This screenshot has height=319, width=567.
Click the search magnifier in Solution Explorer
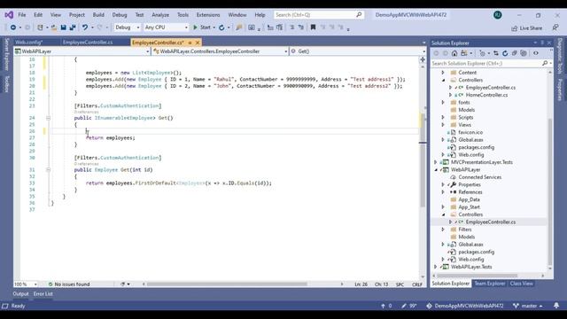545,63
